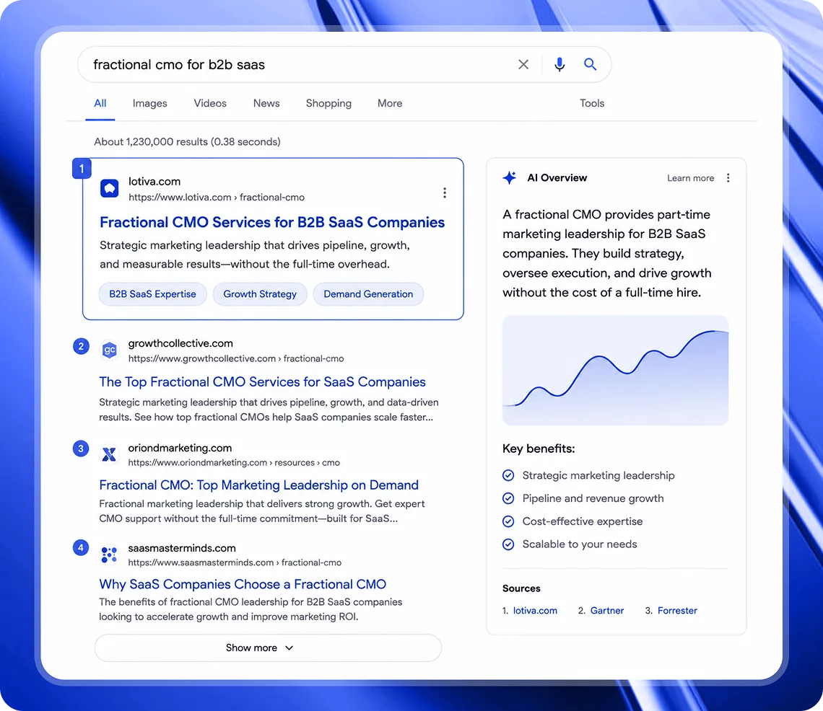Submit search with magnifying glass icon
Image resolution: width=823 pixels, height=711 pixels.
pyautogui.click(x=591, y=64)
